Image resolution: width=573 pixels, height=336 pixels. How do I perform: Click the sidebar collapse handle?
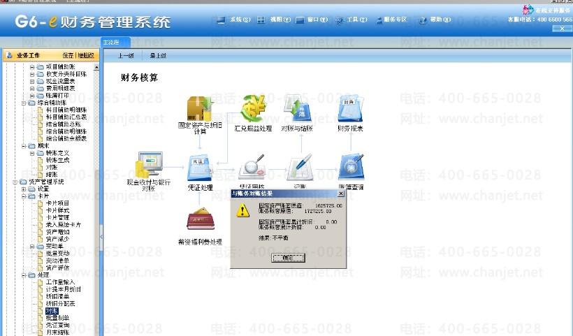pos(101,237)
